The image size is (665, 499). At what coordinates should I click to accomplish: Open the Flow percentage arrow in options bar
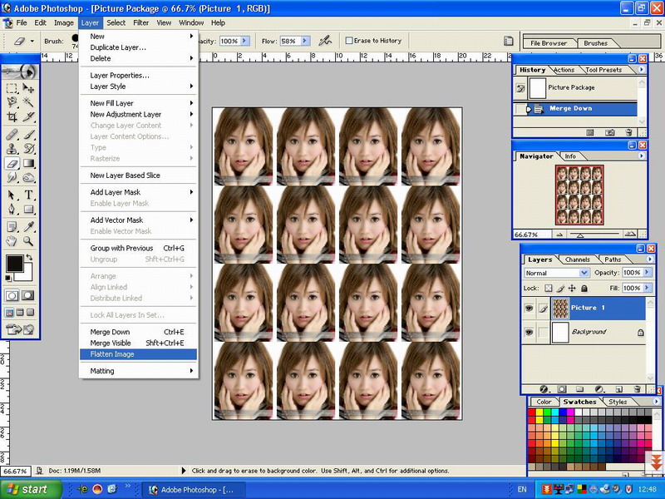click(x=304, y=41)
